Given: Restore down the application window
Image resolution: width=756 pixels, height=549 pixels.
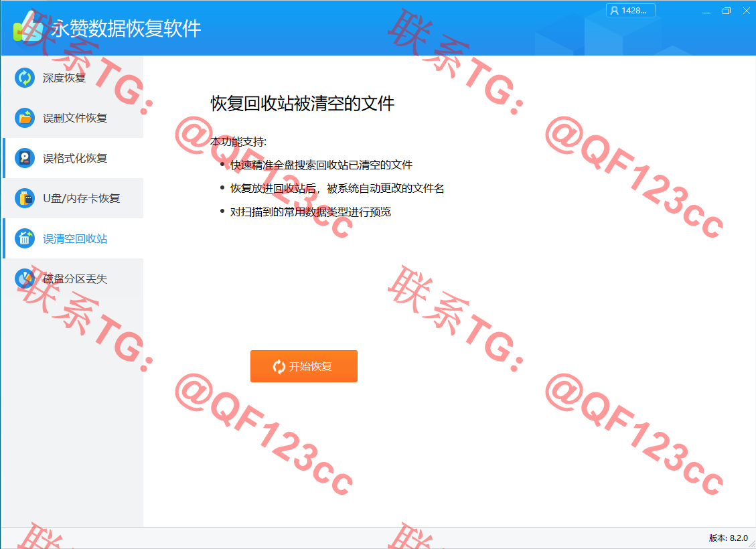Looking at the screenshot, I should point(726,11).
